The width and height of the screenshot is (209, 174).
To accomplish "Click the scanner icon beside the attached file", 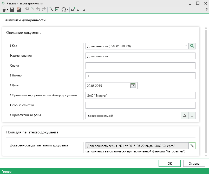I will pyautogui.click(x=184, y=116).
